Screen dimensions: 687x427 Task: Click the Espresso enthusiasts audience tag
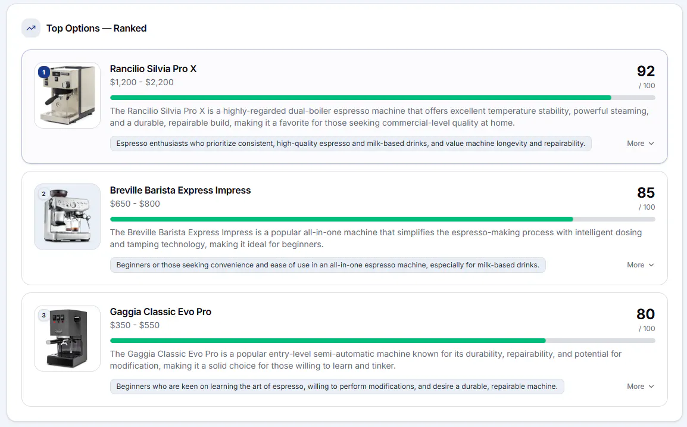click(x=351, y=144)
